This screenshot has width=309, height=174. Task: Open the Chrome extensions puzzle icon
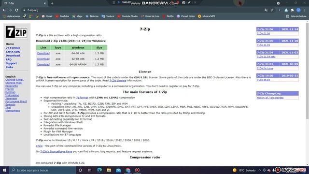point(292,10)
